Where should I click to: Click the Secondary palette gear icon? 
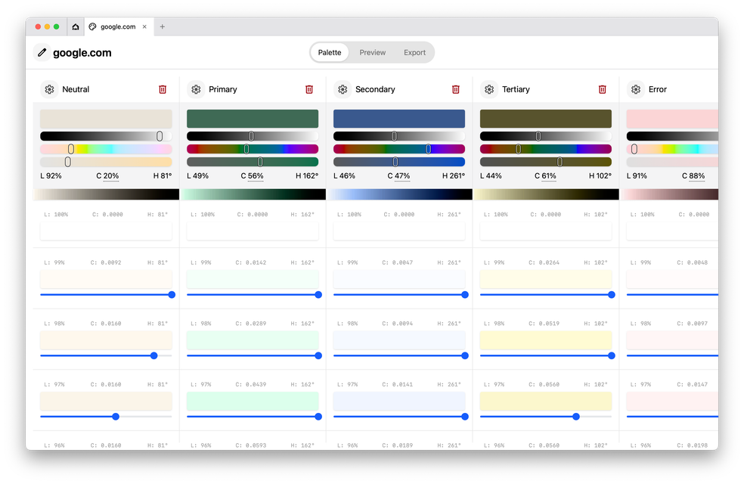click(x=343, y=89)
